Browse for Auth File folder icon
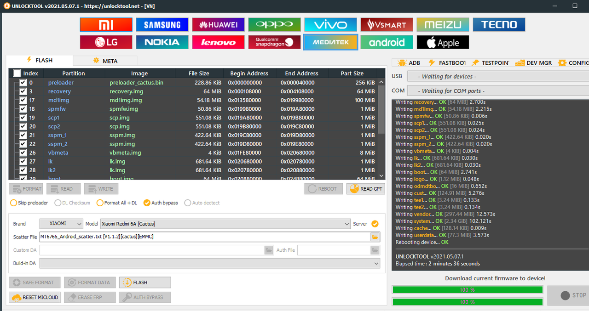Screen dimensions: 589x311 pyautogui.click(x=375, y=250)
